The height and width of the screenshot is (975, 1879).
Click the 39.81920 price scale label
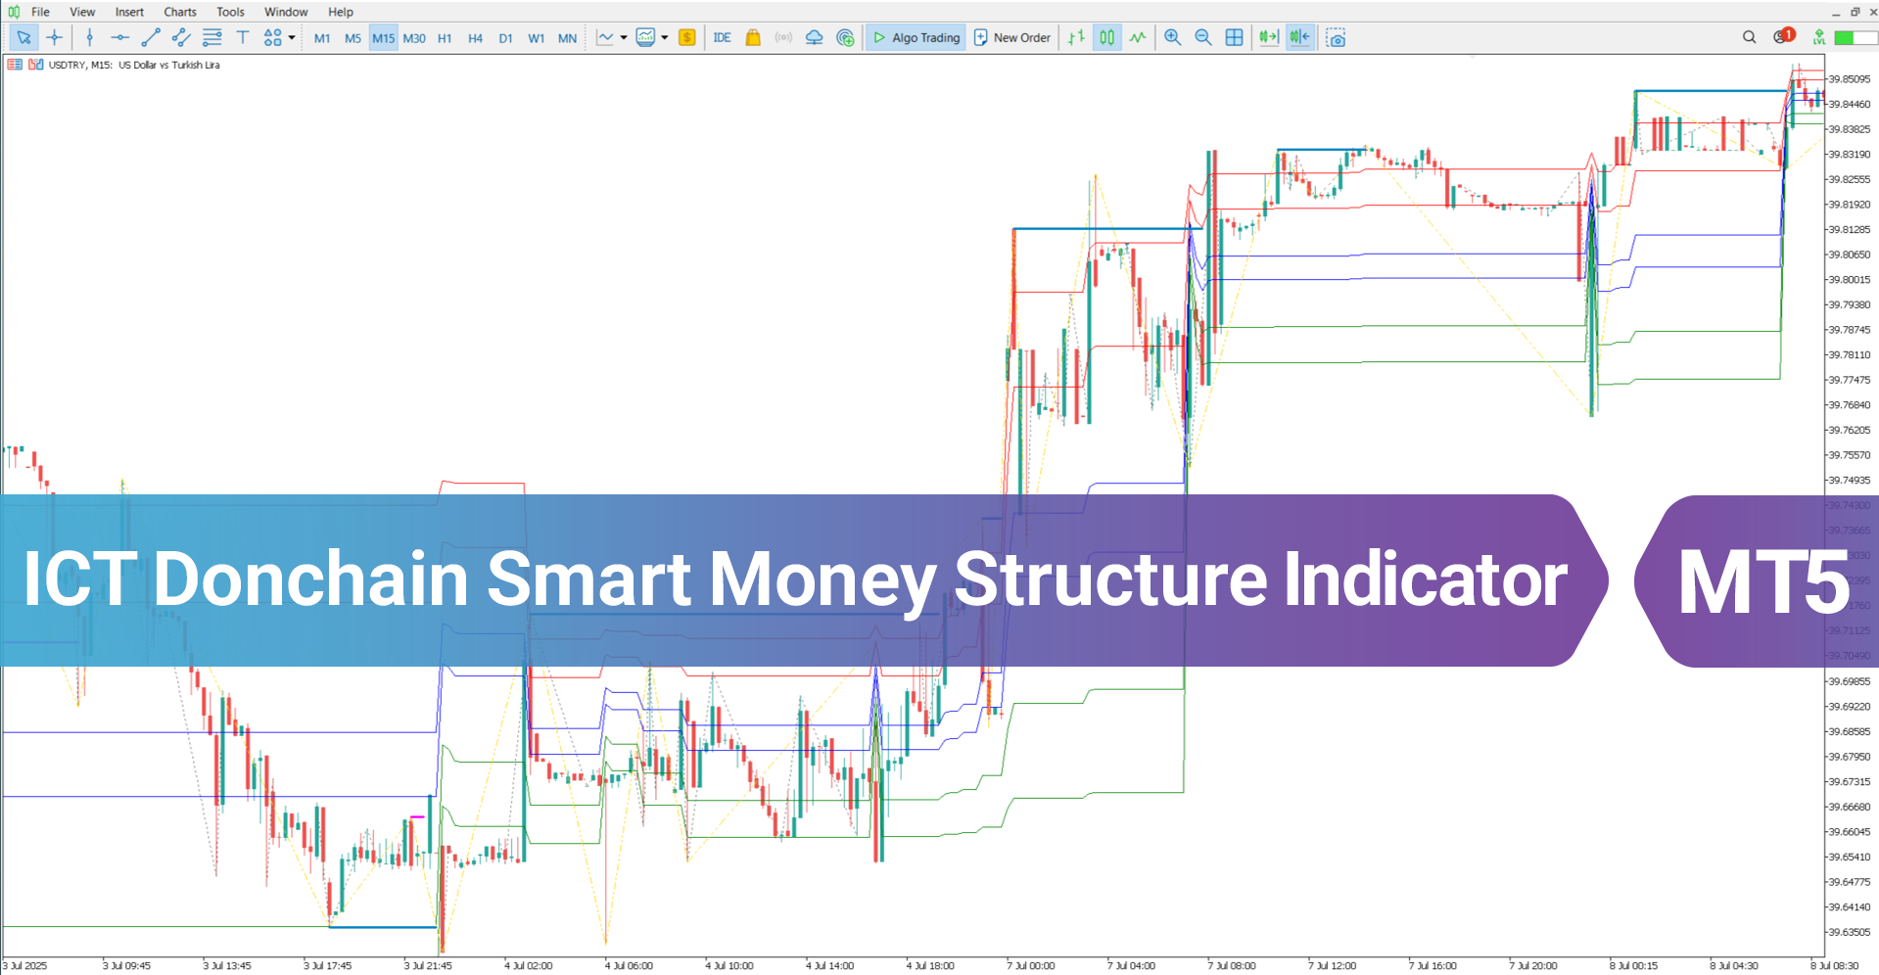coord(1850,205)
